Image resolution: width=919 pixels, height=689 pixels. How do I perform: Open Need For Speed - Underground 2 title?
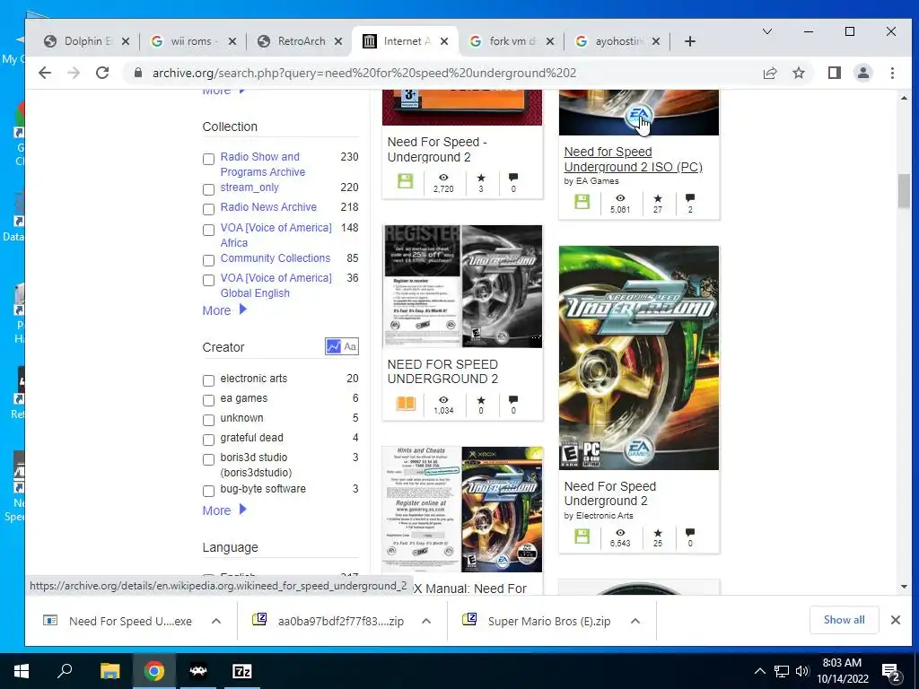[437, 150]
